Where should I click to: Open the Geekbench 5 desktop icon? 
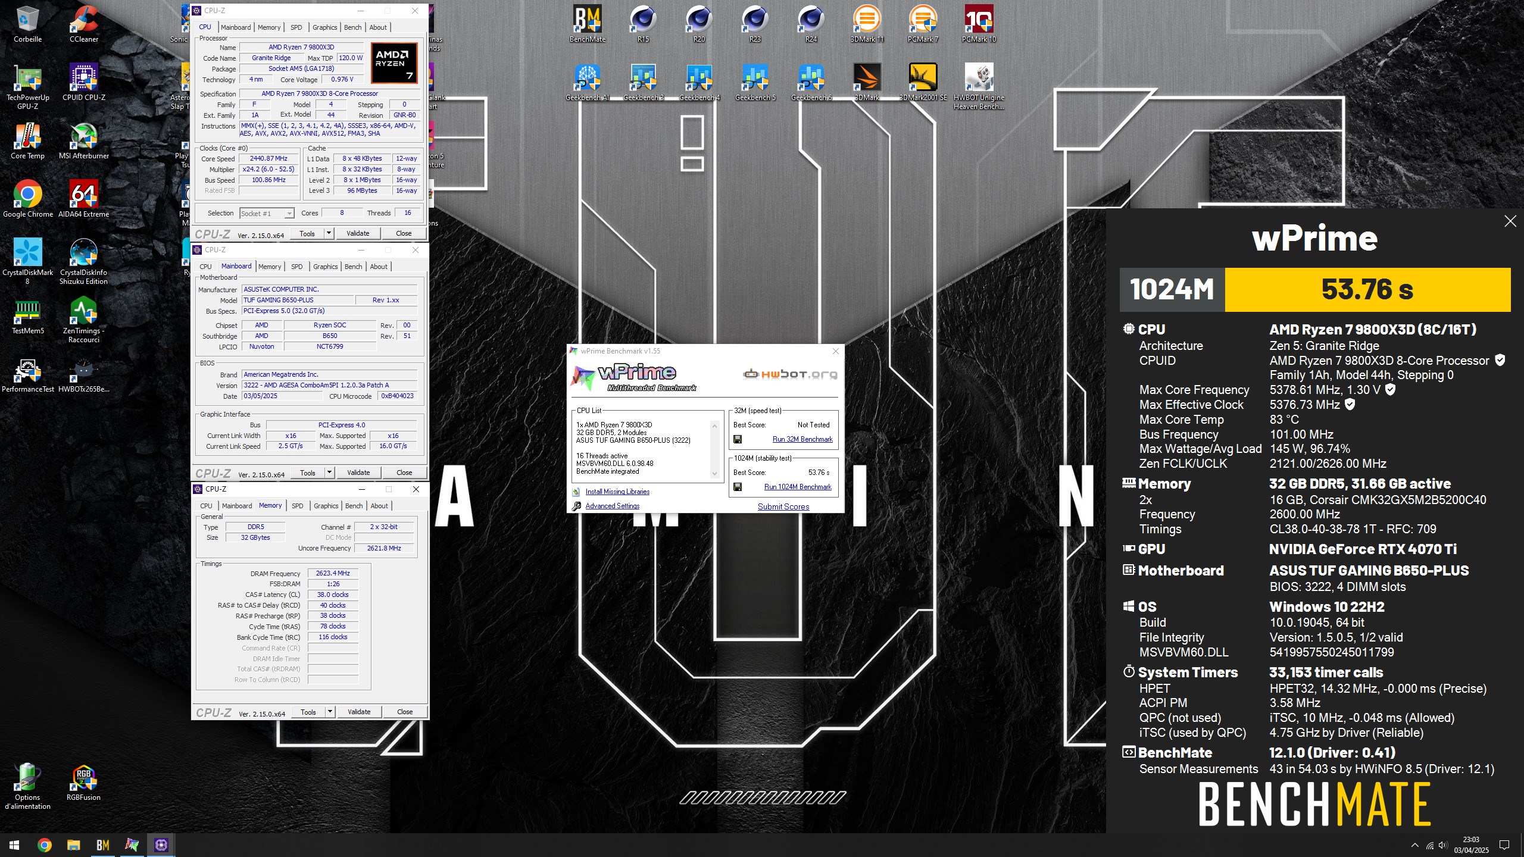point(755,82)
